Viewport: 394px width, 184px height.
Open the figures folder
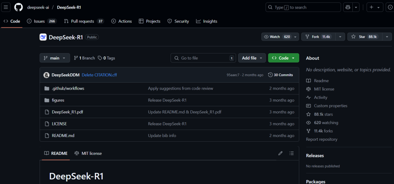(x=58, y=100)
